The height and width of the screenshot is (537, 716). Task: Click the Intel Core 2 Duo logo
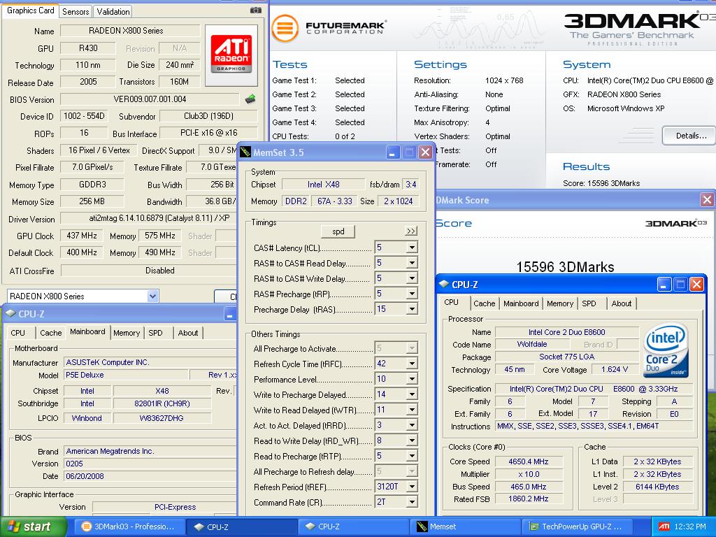coord(666,350)
